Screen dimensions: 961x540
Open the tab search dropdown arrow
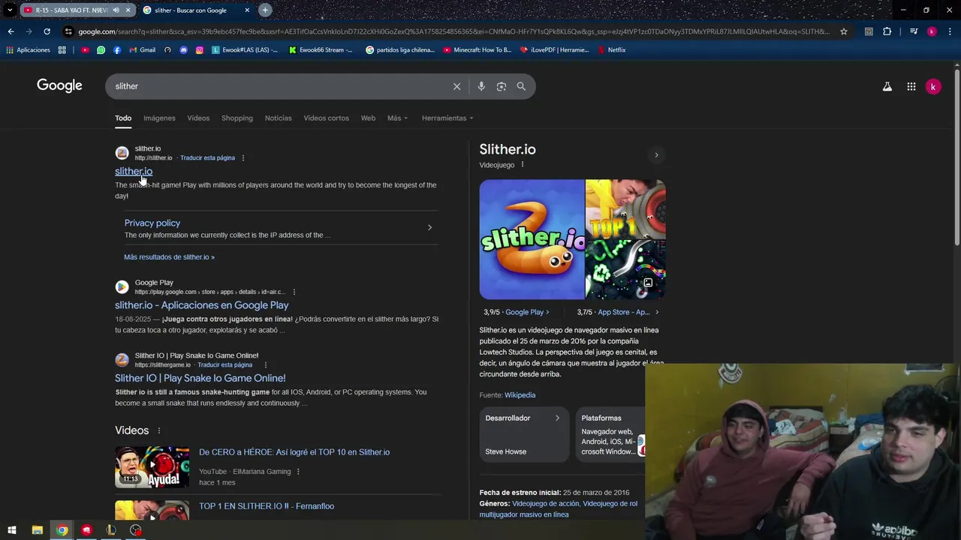(x=10, y=10)
